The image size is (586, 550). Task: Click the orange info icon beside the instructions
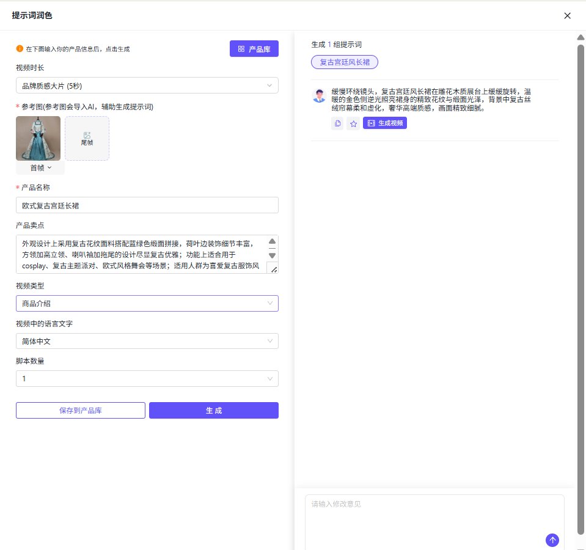click(x=20, y=48)
